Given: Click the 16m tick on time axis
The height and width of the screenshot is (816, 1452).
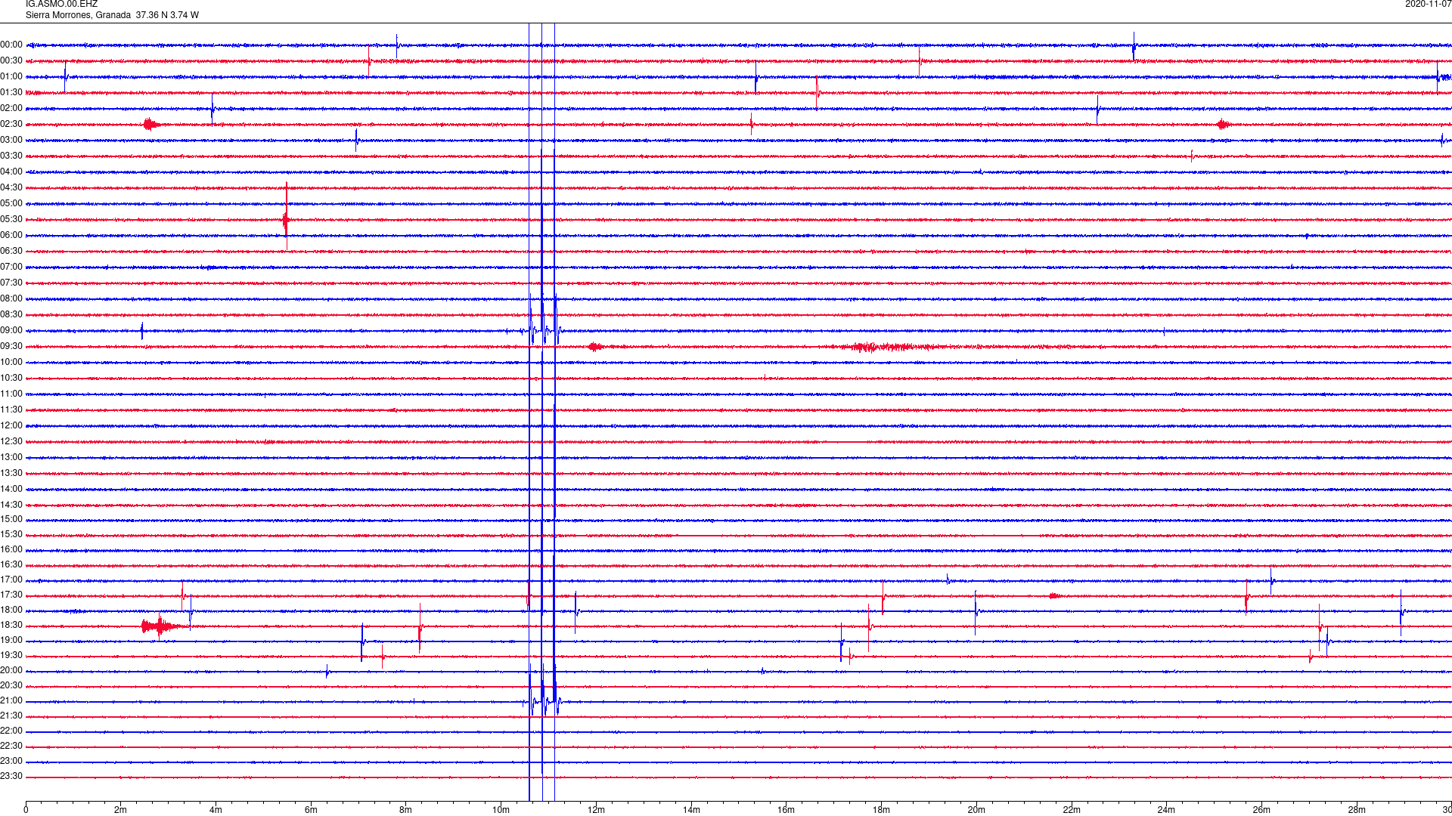Looking at the screenshot, I should click(x=786, y=811).
